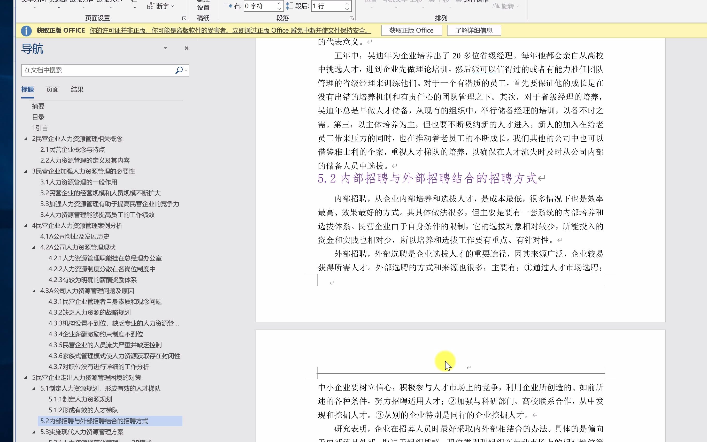
Task: Collapse 5.3实施现代人力资源管理方案 section
Action: pyautogui.click(x=34, y=432)
